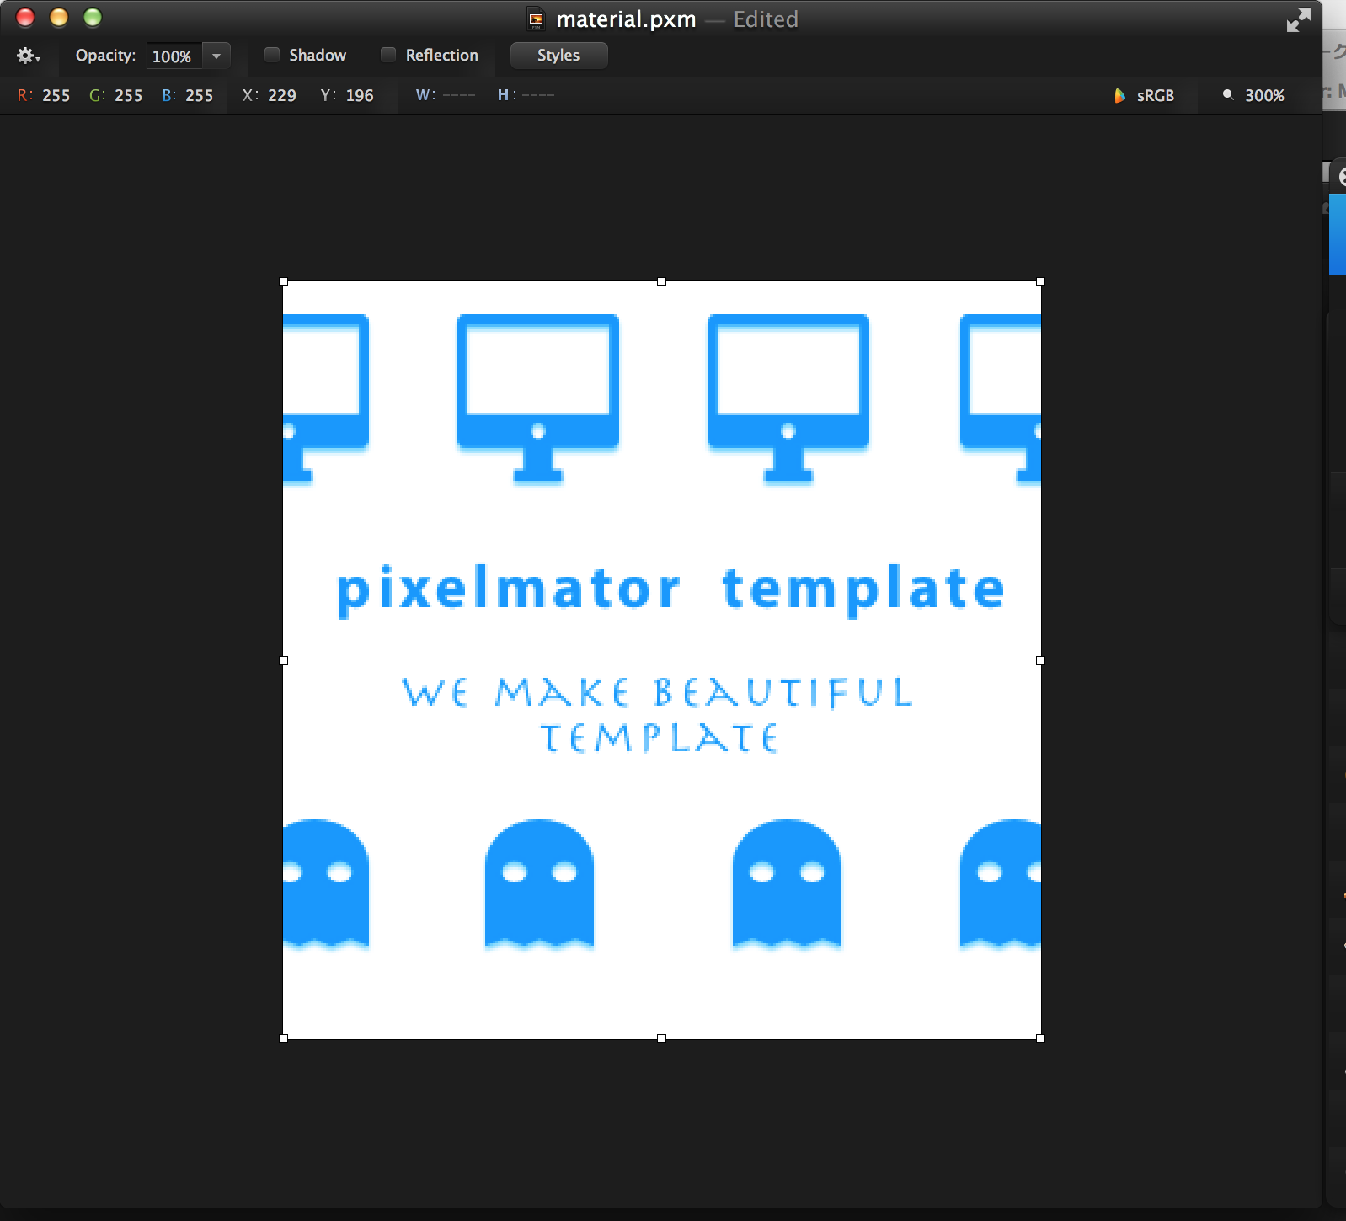Image resolution: width=1346 pixels, height=1221 pixels.
Task: Click the material.pxm document icon in title bar
Action: tap(536, 19)
